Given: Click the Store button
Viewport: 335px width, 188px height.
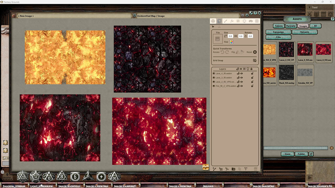Looking at the screenshot, I should pyautogui.click(x=287, y=154).
